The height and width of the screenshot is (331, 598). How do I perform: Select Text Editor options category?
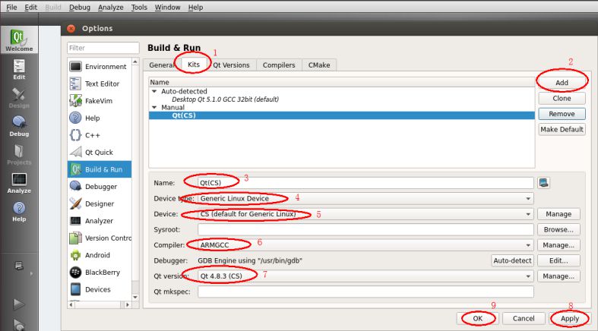100,84
